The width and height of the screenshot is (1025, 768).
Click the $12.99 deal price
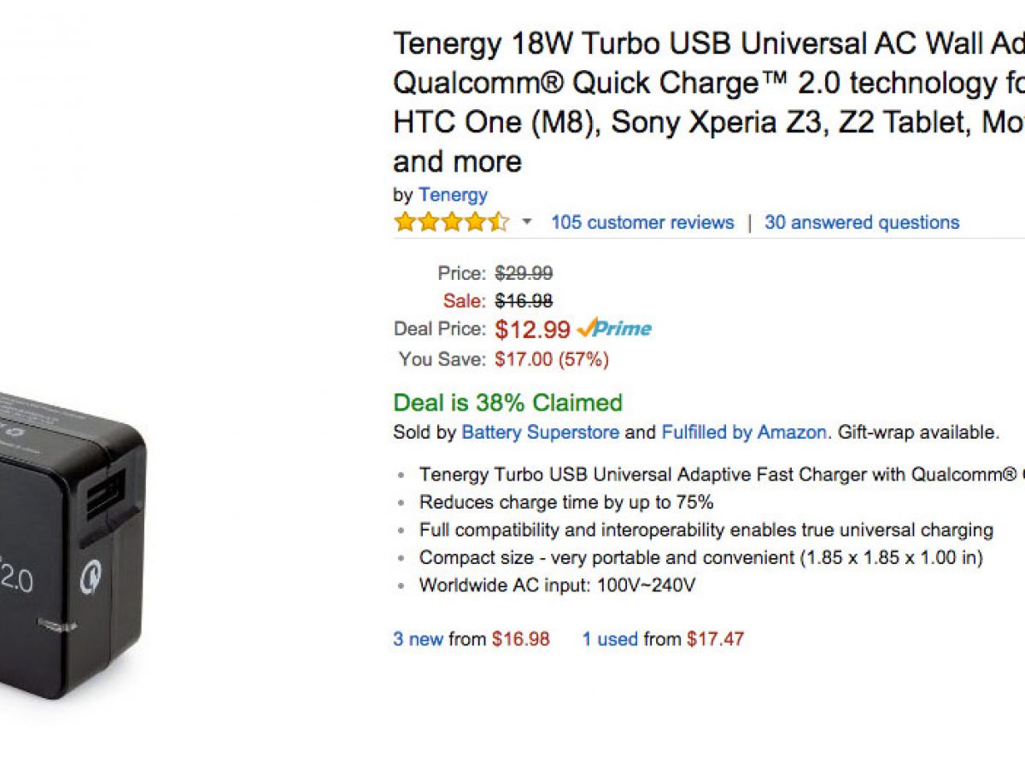click(532, 329)
